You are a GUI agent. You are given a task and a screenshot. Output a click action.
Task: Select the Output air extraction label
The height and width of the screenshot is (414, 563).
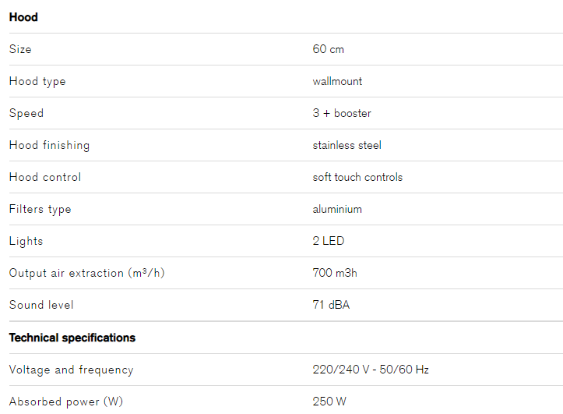tap(87, 273)
